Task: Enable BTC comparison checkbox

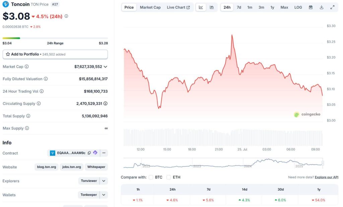Action: [x=151, y=177]
